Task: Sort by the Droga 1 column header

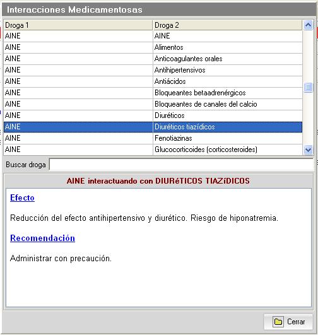Action: (x=78, y=25)
